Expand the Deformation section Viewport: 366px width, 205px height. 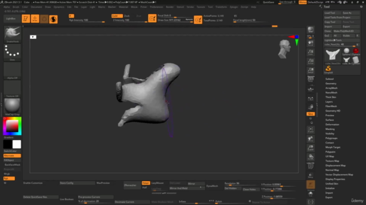[x=332, y=125]
